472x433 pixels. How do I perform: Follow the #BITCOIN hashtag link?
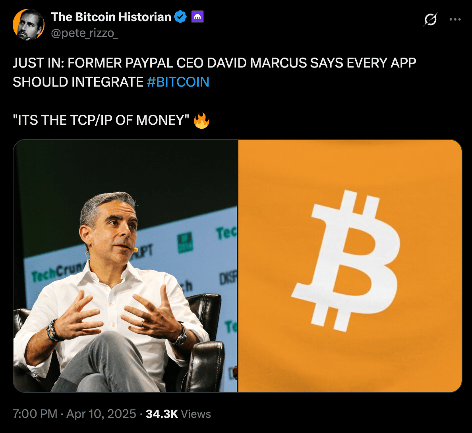pos(178,82)
